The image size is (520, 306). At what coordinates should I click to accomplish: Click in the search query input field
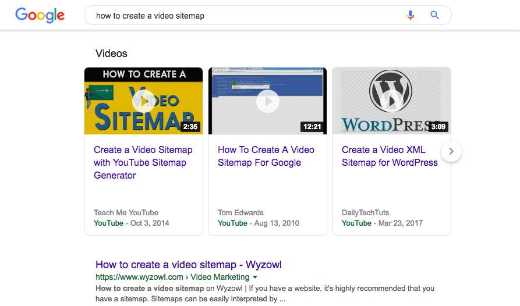[x=245, y=16]
